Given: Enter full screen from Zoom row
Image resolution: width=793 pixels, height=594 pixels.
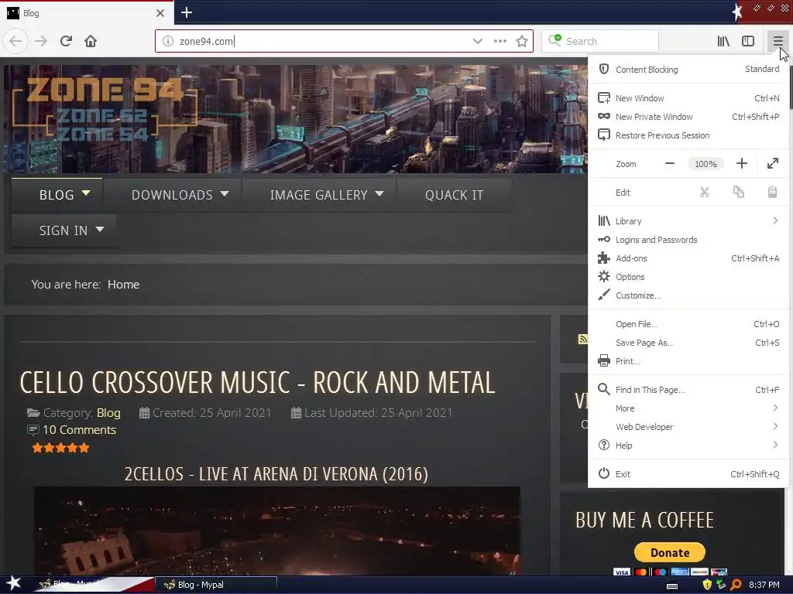Looking at the screenshot, I should pyautogui.click(x=772, y=164).
